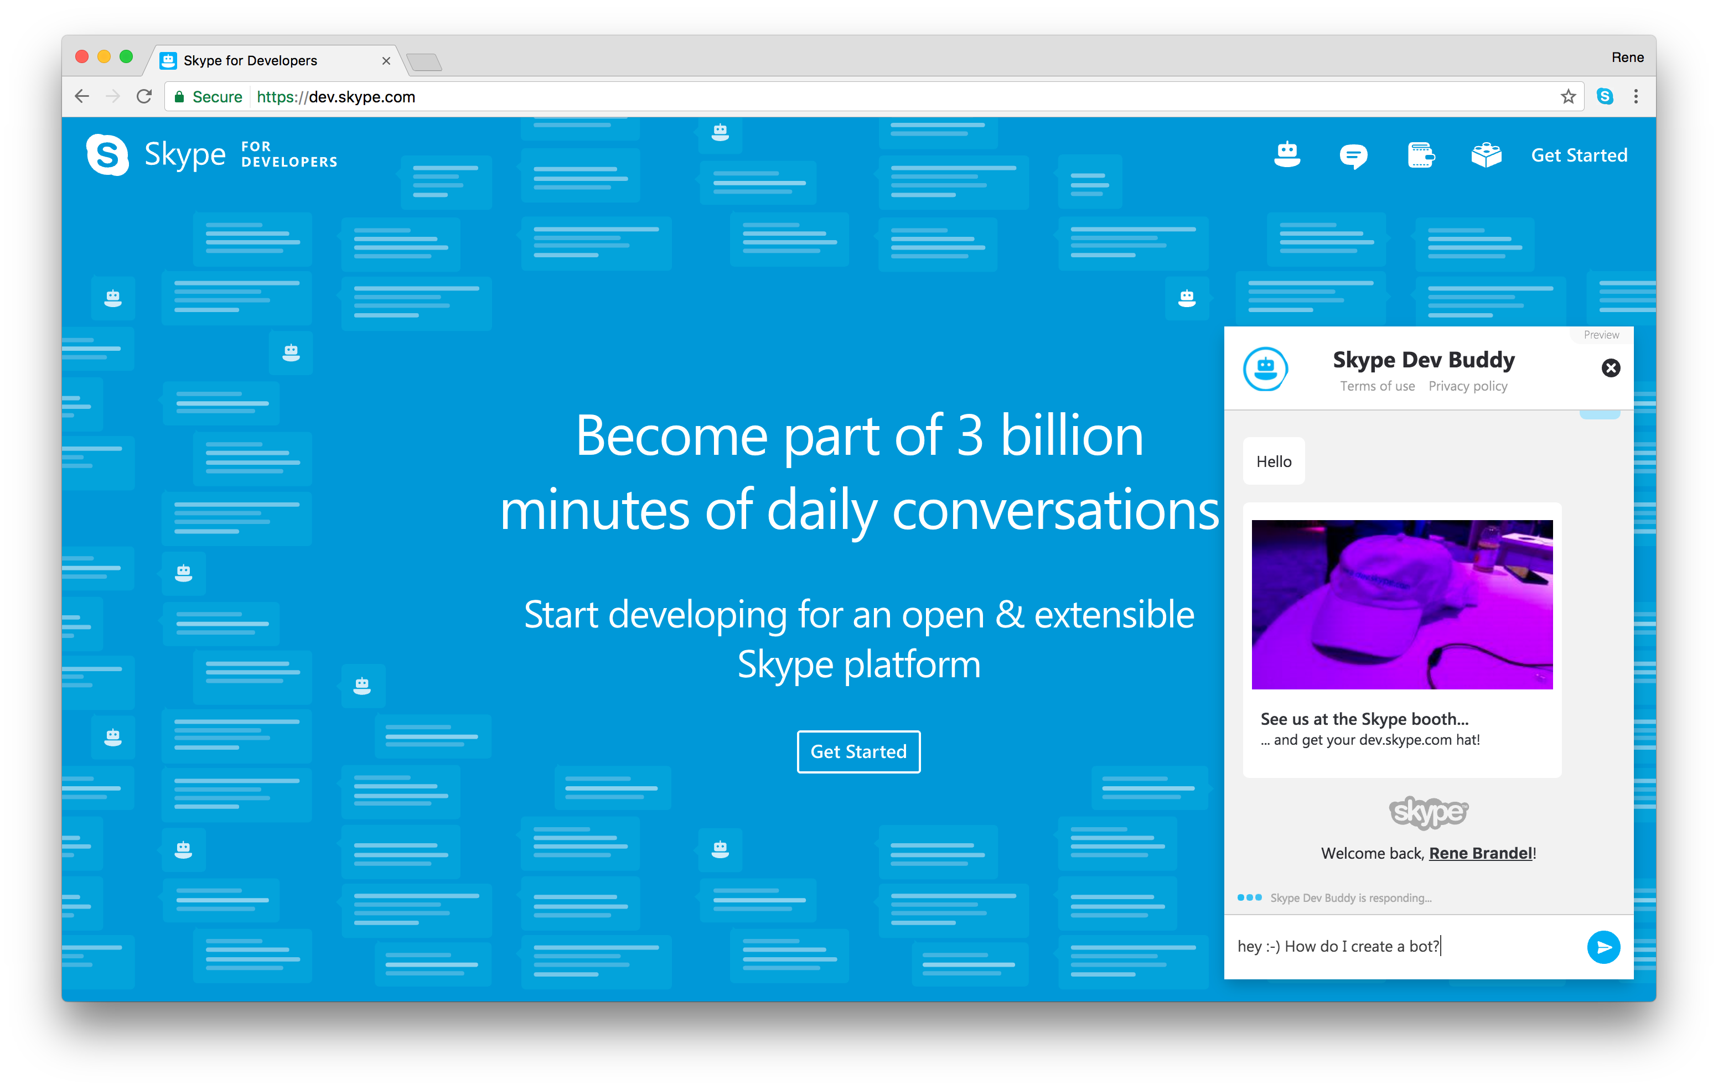
Task: Open the Skype browser extension icon
Action: (x=1605, y=96)
